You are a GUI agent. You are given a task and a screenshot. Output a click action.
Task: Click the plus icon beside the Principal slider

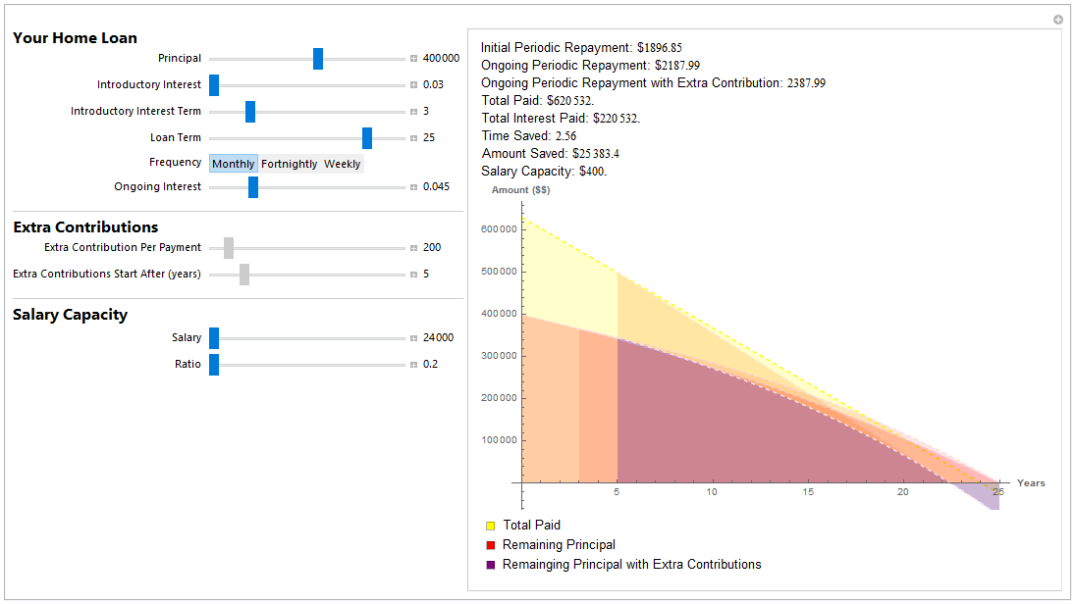(x=413, y=58)
